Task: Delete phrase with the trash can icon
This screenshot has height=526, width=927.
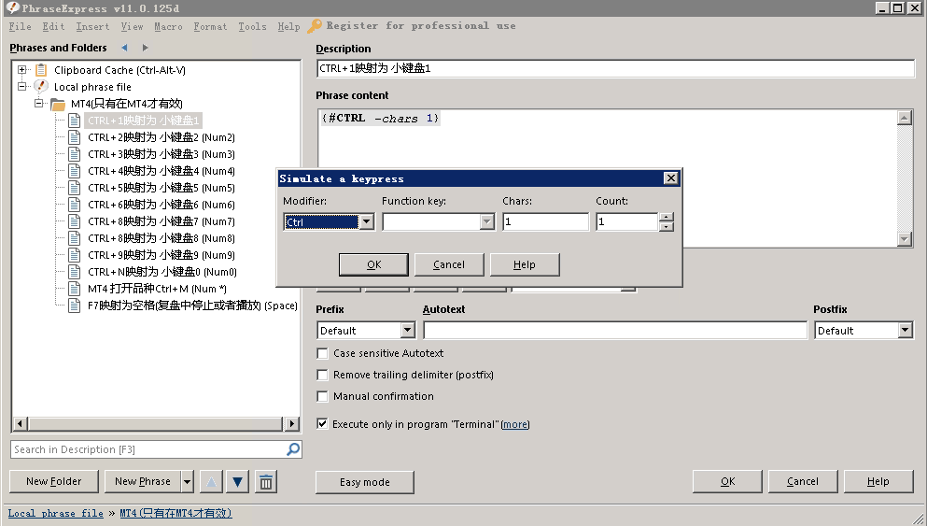Action: [x=266, y=482]
